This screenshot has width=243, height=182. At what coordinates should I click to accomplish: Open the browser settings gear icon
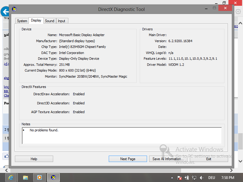(238, 12)
